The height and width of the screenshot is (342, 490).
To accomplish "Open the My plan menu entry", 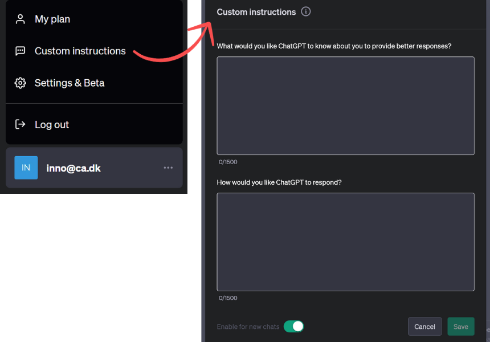I will [x=94, y=19].
